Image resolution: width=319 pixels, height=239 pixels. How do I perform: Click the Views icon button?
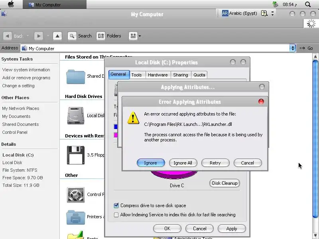click(133, 36)
